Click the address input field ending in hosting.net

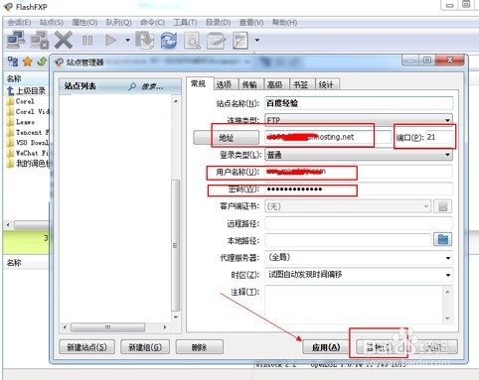[x=328, y=137]
